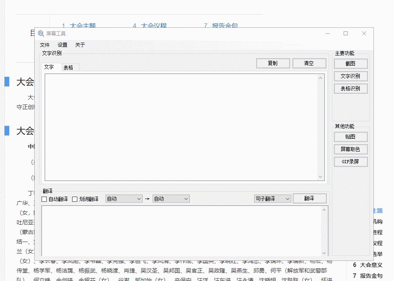Toggle the 划词翻译 checkbox
This screenshot has height=281, width=394.
click(75, 199)
